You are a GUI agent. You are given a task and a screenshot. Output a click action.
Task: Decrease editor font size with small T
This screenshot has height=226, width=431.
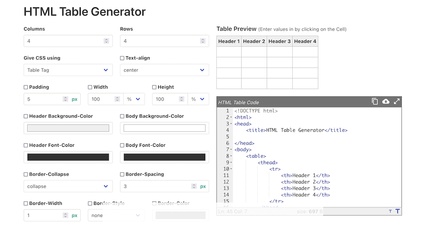coord(390,211)
